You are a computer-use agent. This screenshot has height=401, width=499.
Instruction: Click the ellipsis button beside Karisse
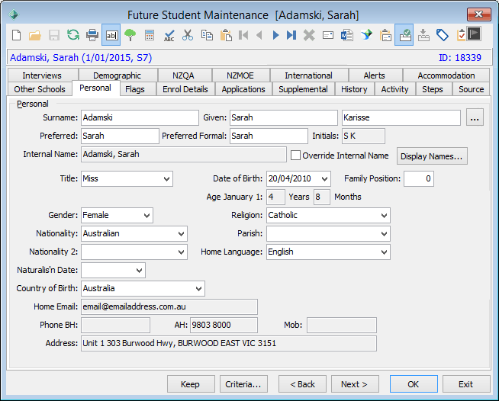475,117
